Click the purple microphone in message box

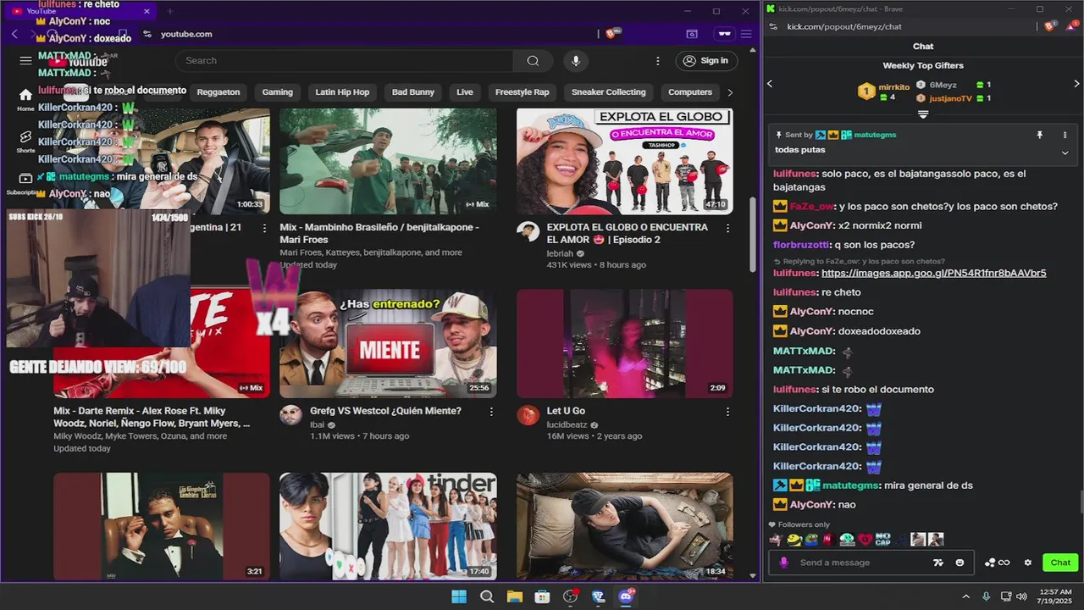pyautogui.click(x=783, y=563)
